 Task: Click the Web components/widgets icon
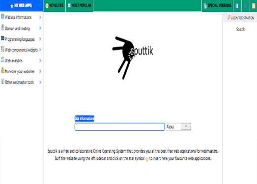click(2, 49)
